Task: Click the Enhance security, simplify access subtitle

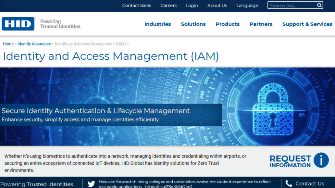Action: click(80, 119)
